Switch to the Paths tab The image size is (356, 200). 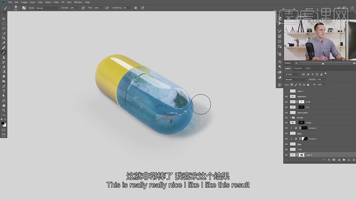point(308,68)
